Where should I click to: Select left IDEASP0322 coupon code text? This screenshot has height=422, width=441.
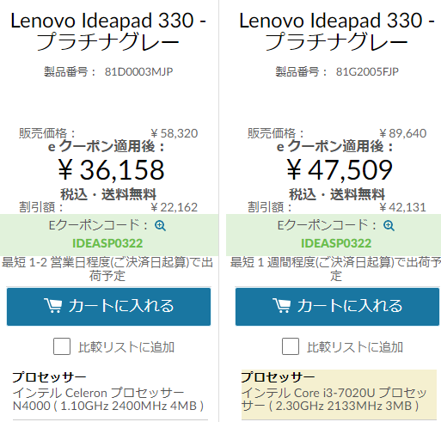(107, 243)
